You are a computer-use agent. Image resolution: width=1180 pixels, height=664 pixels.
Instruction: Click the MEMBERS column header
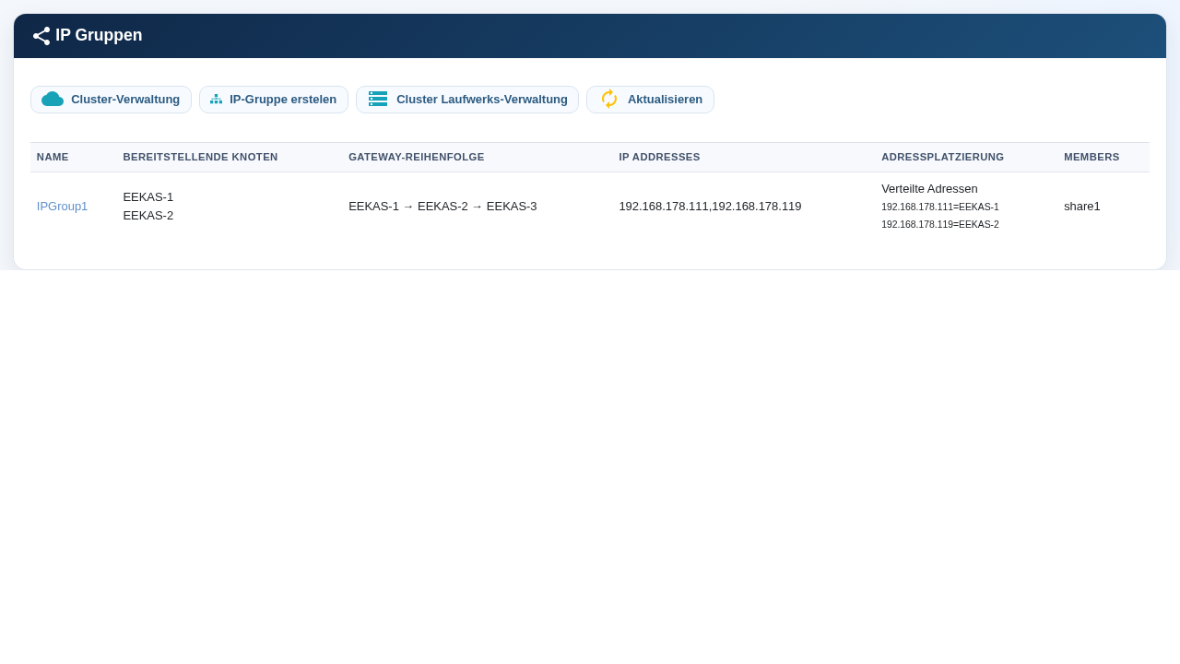click(1091, 157)
